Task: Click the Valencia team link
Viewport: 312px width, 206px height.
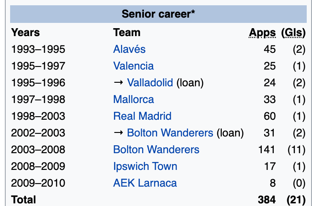Action: point(133,66)
